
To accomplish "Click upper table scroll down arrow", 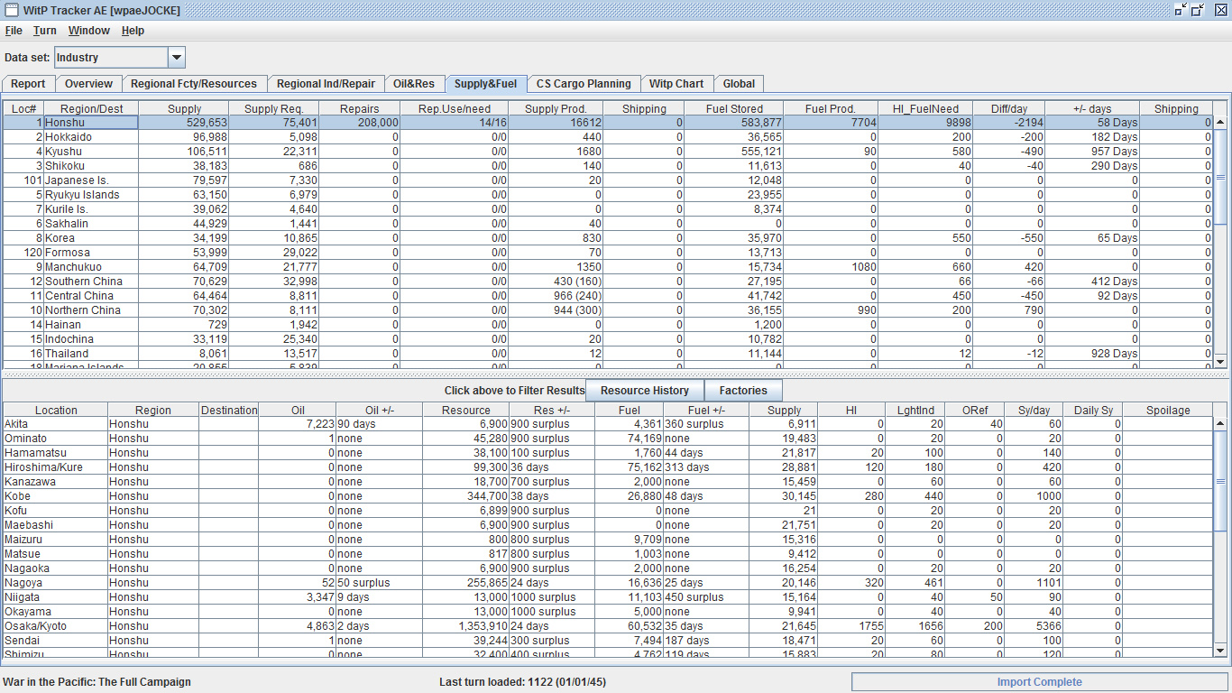I will (1220, 361).
